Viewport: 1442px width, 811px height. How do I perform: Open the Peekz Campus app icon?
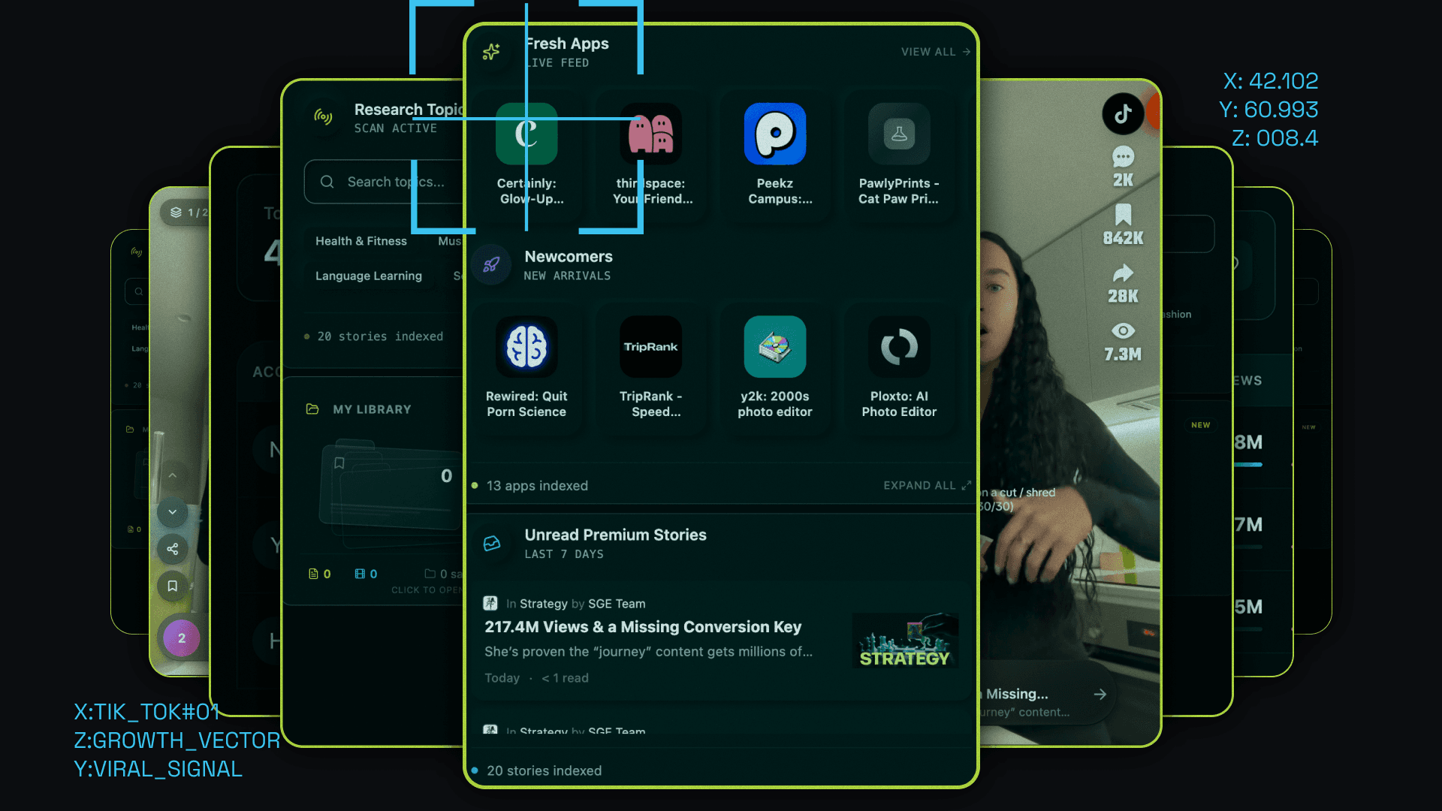[x=775, y=134]
